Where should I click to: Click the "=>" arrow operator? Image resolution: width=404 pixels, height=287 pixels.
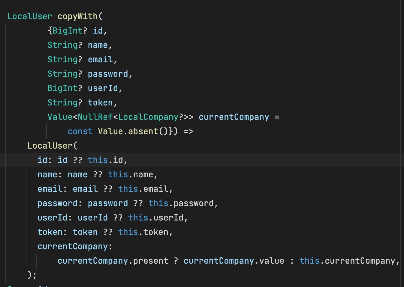tap(188, 131)
